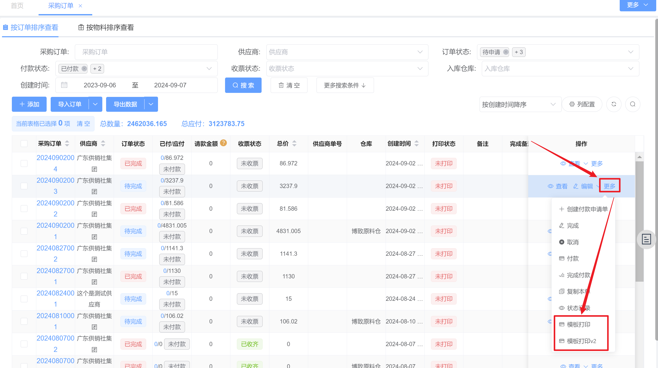Switch to 首页 tab

(17, 6)
